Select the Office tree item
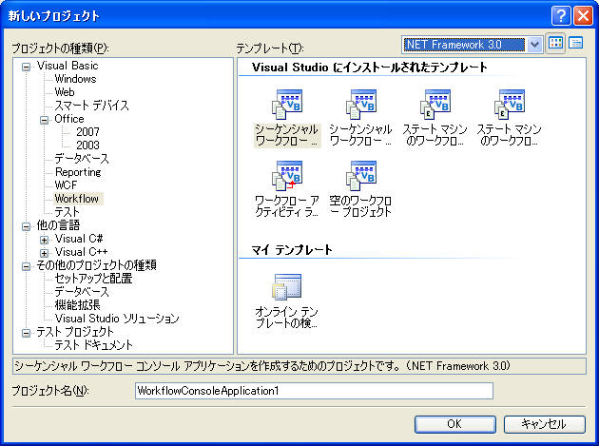 click(68, 119)
